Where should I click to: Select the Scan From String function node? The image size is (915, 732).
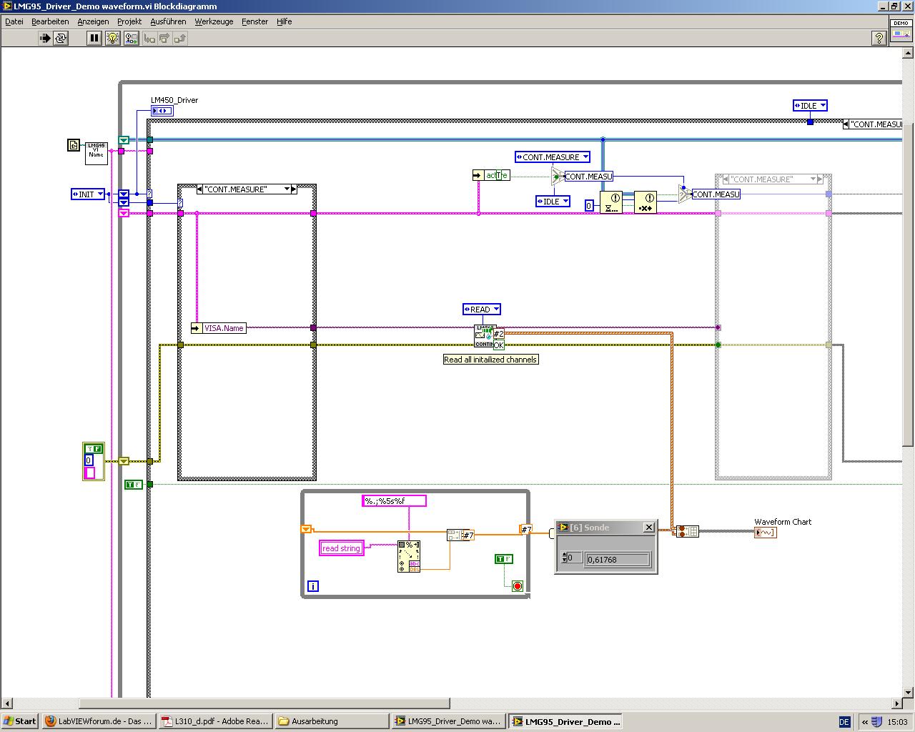(409, 556)
